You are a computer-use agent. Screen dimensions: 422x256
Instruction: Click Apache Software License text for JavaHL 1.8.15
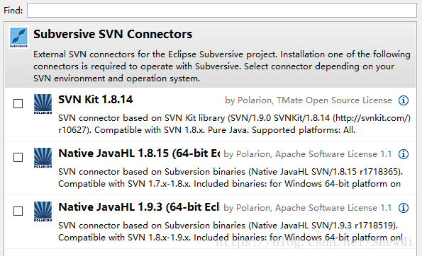tap(333, 154)
